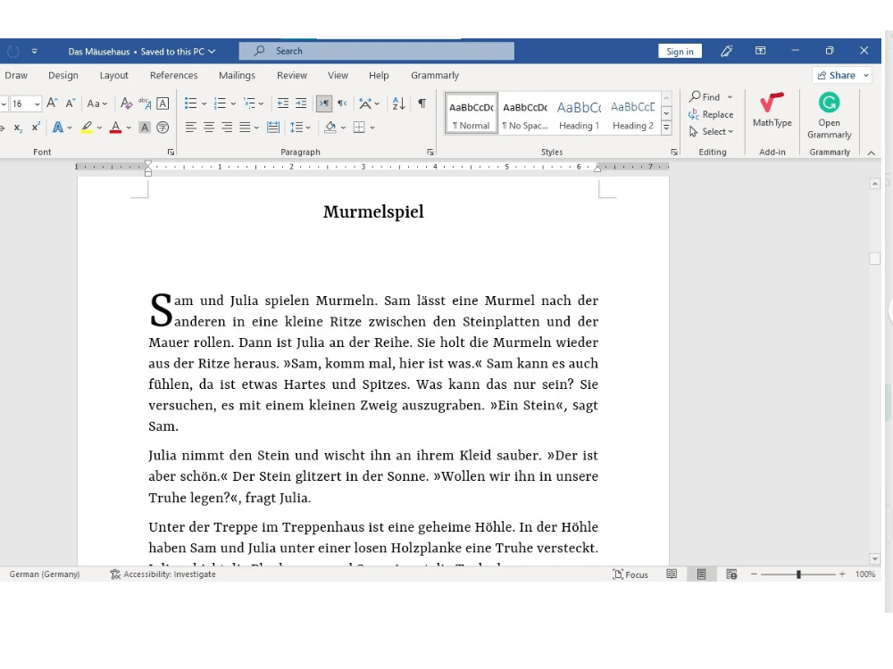Apply paragraph shading fill
The image size is (893, 669).
click(330, 128)
